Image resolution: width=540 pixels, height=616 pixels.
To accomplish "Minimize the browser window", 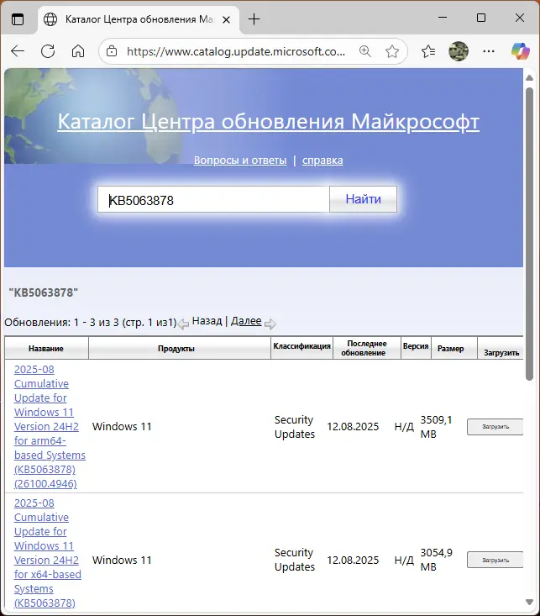I will point(443,18).
